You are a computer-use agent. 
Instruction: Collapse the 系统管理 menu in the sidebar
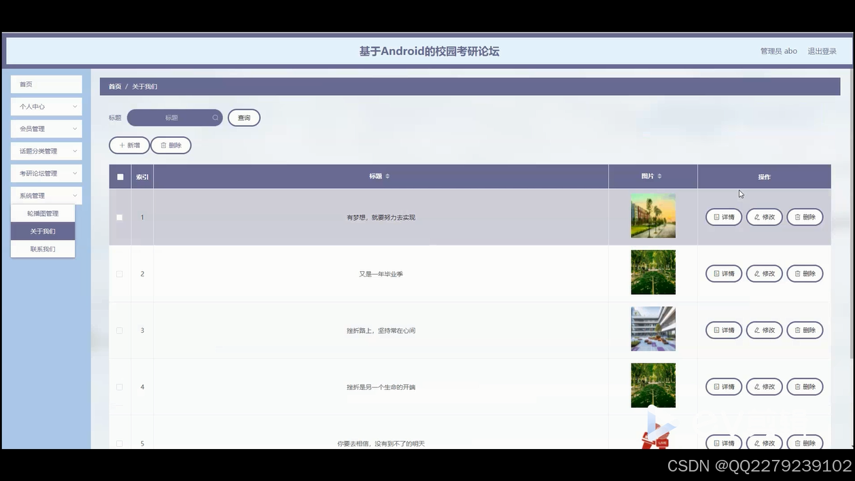click(46, 195)
